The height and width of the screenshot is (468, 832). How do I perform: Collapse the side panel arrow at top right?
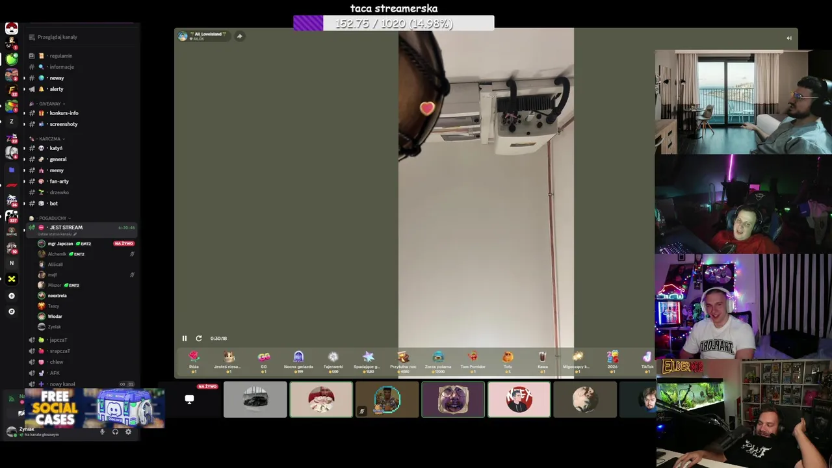point(789,38)
